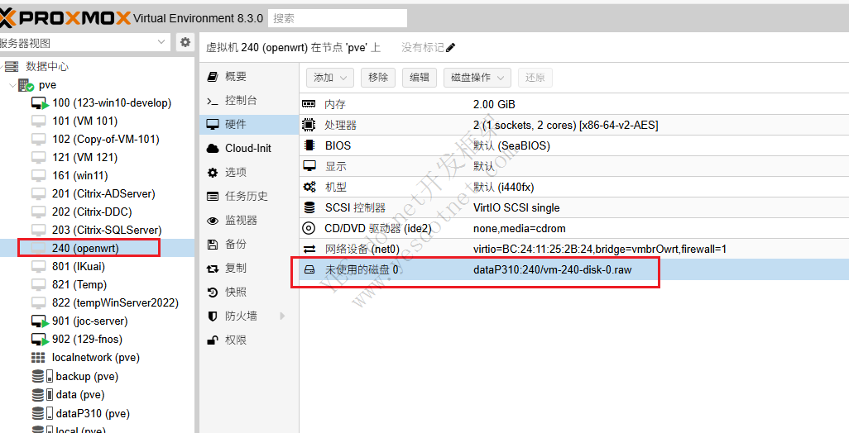Select VM 822 (tempWinServer2022)
The width and height of the screenshot is (849, 433).
(x=115, y=302)
